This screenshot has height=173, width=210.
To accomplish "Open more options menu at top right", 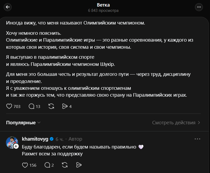I will pyautogui.click(x=199, y=7).
